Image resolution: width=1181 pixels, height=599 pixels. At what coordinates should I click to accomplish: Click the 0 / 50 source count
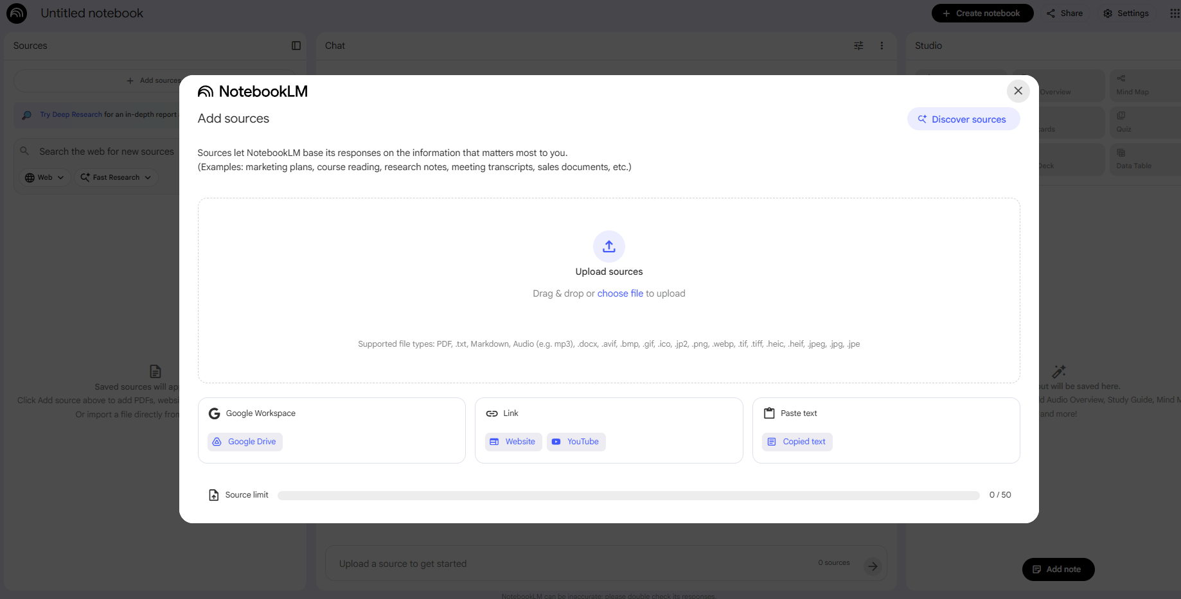pyautogui.click(x=1000, y=495)
